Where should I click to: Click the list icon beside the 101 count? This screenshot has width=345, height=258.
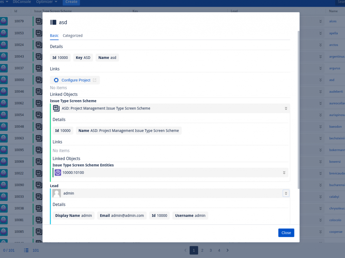(26, 250)
